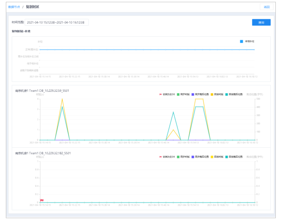
Task: Toggle yellow 回放时延 legend in 32.182 chart
Action: point(217,157)
